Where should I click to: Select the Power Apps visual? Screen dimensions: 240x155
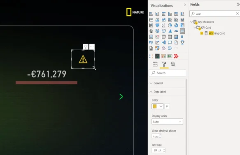tap(163, 48)
